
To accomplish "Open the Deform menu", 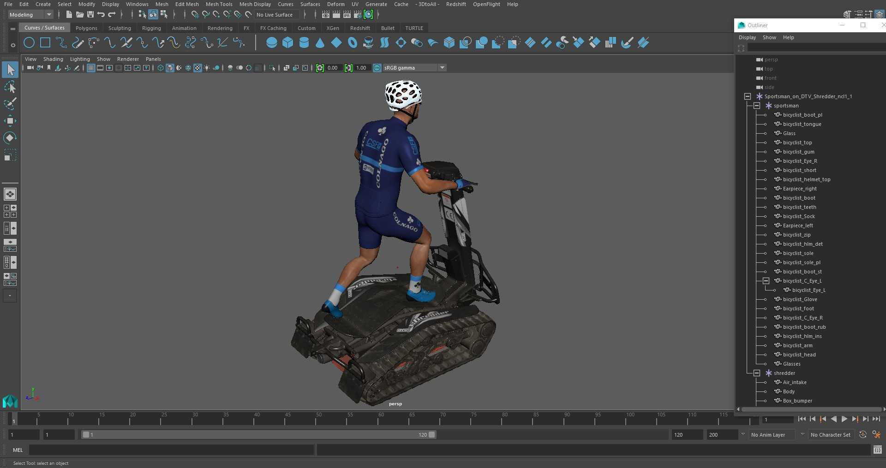I will (x=335, y=4).
